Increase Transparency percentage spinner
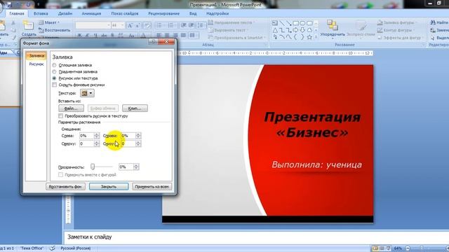This screenshot has height=252, width=449. click(136, 165)
